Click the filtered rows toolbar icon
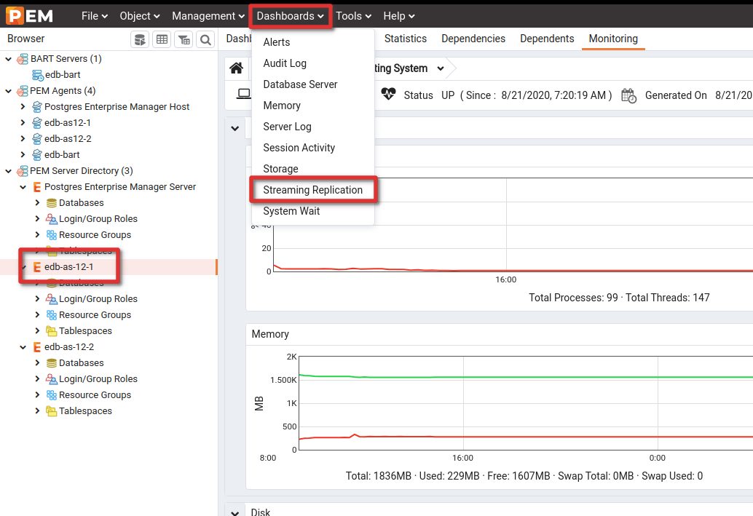 pos(184,39)
